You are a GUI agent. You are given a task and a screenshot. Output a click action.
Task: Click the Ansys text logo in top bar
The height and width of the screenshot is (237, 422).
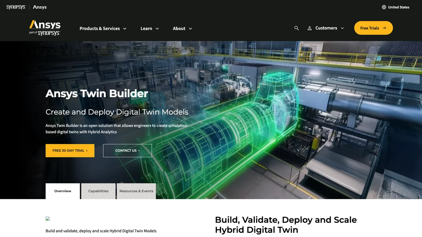(x=40, y=7)
